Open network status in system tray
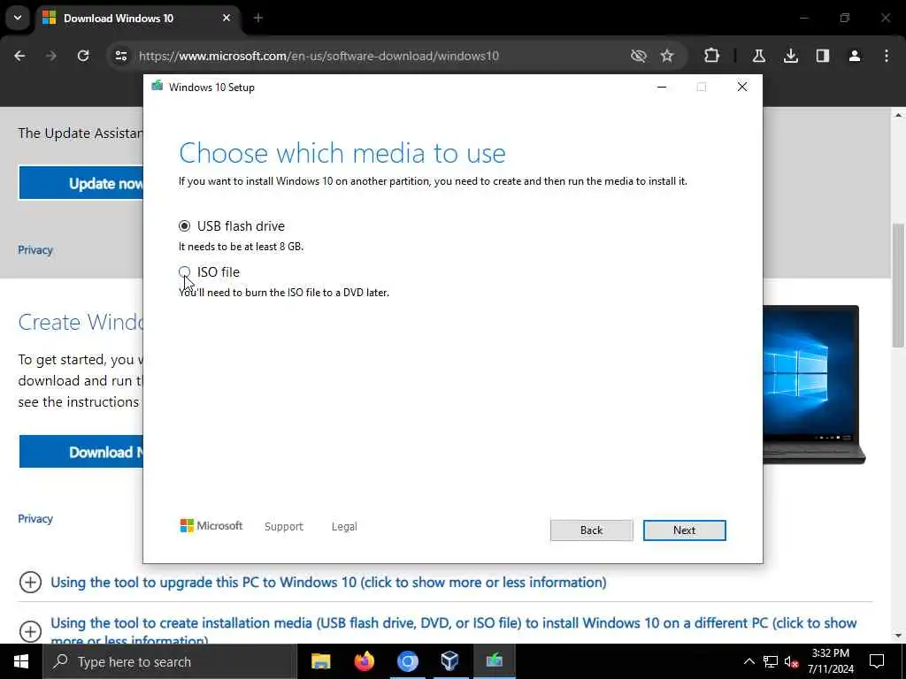Screen dimensions: 906x679 [x=771, y=661]
